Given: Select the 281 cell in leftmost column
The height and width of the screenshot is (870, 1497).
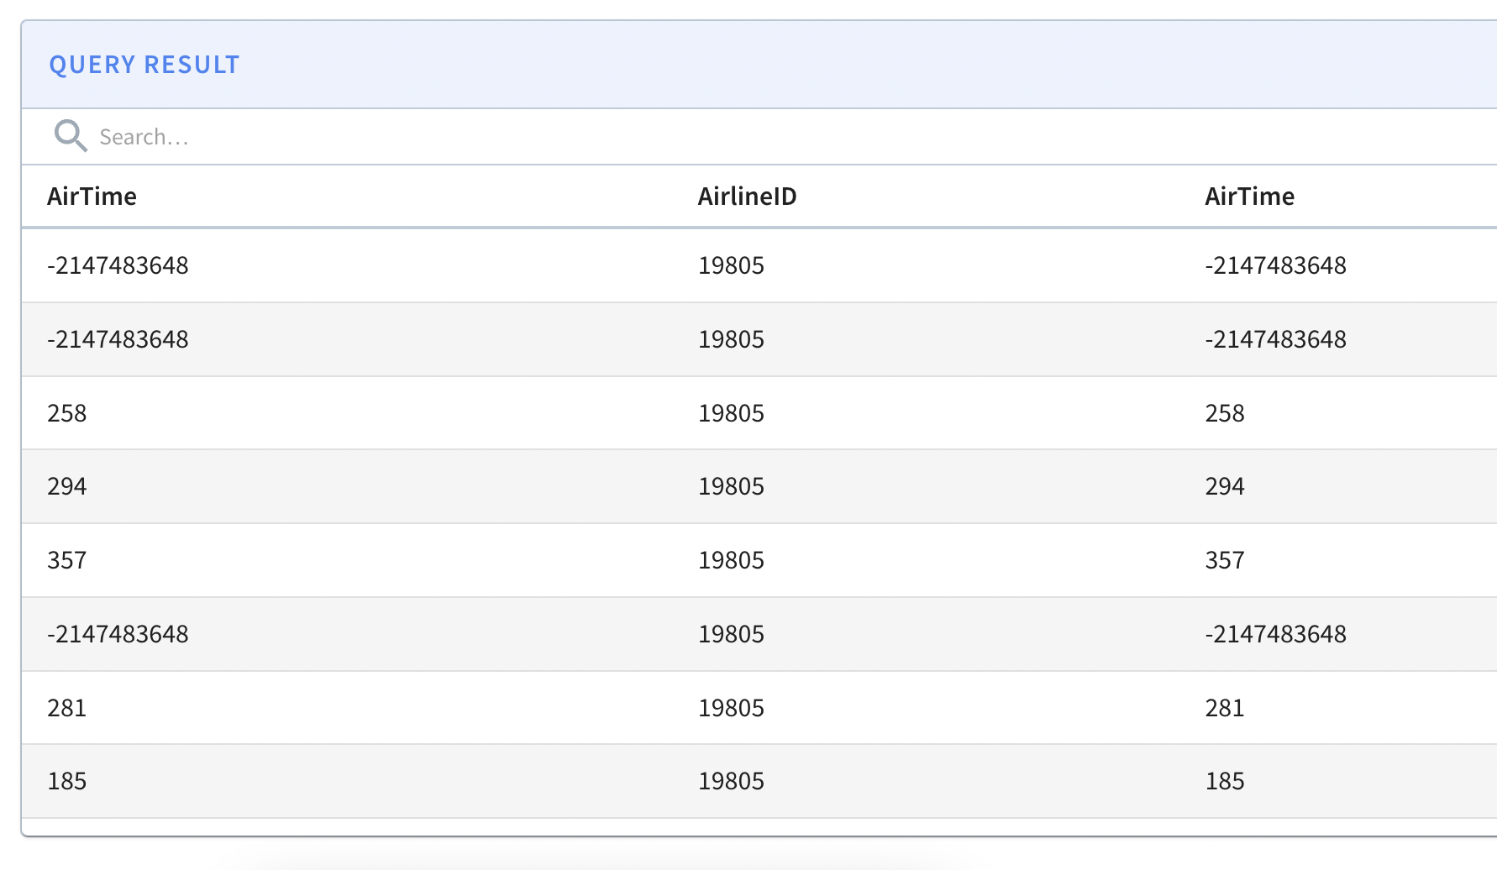Looking at the screenshot, I should point(67,708).
